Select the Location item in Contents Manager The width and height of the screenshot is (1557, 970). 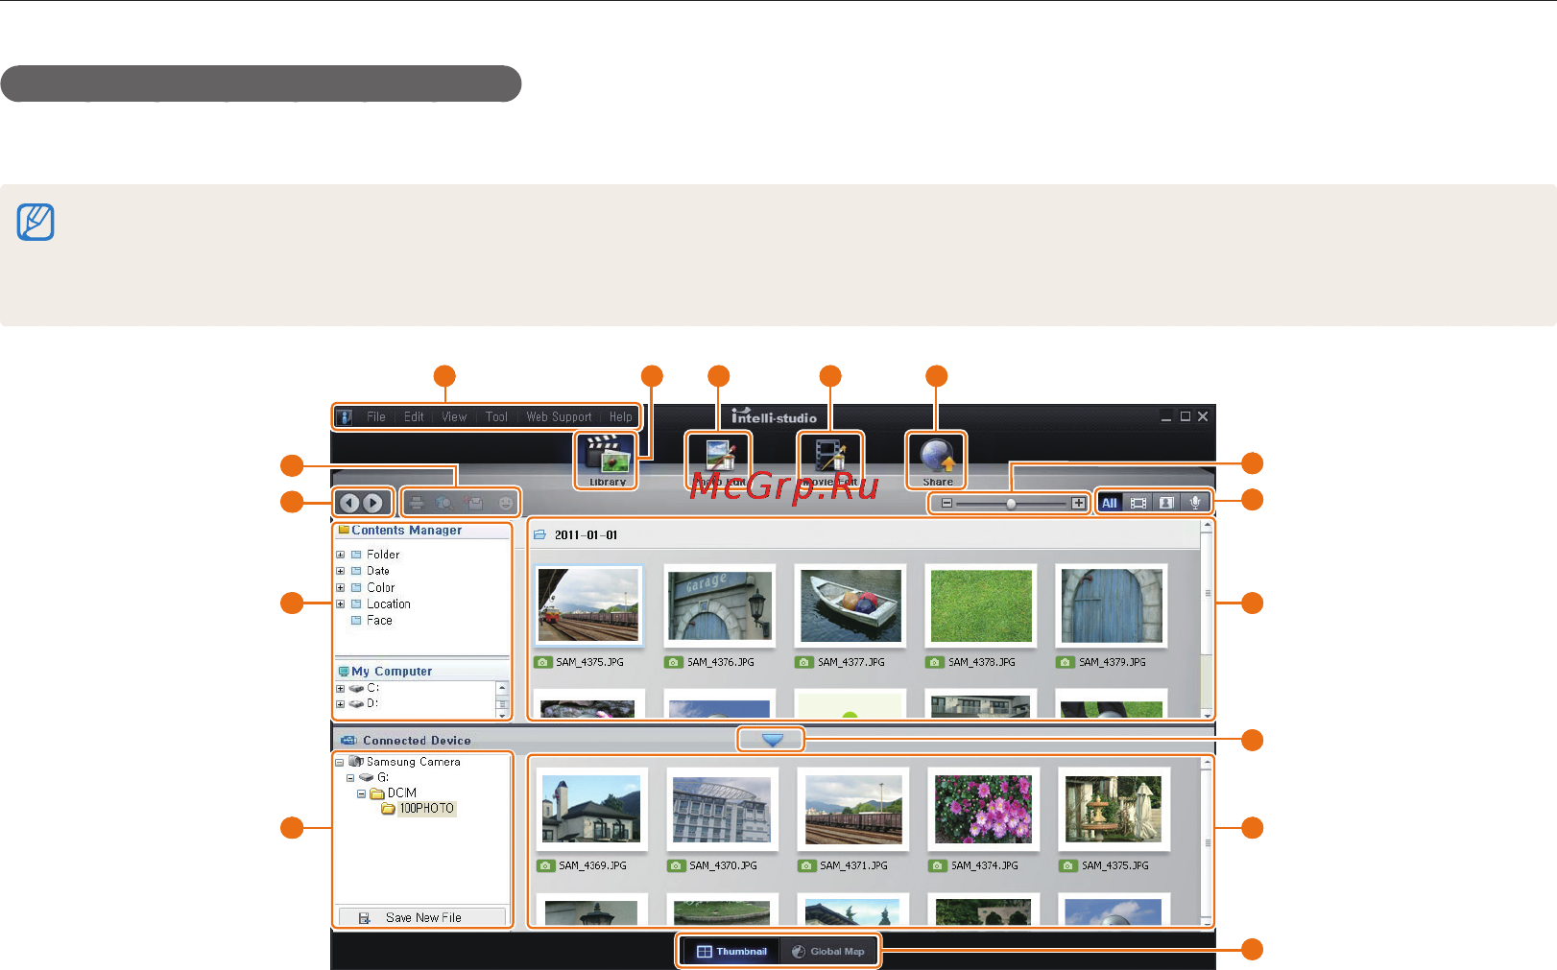388,604
